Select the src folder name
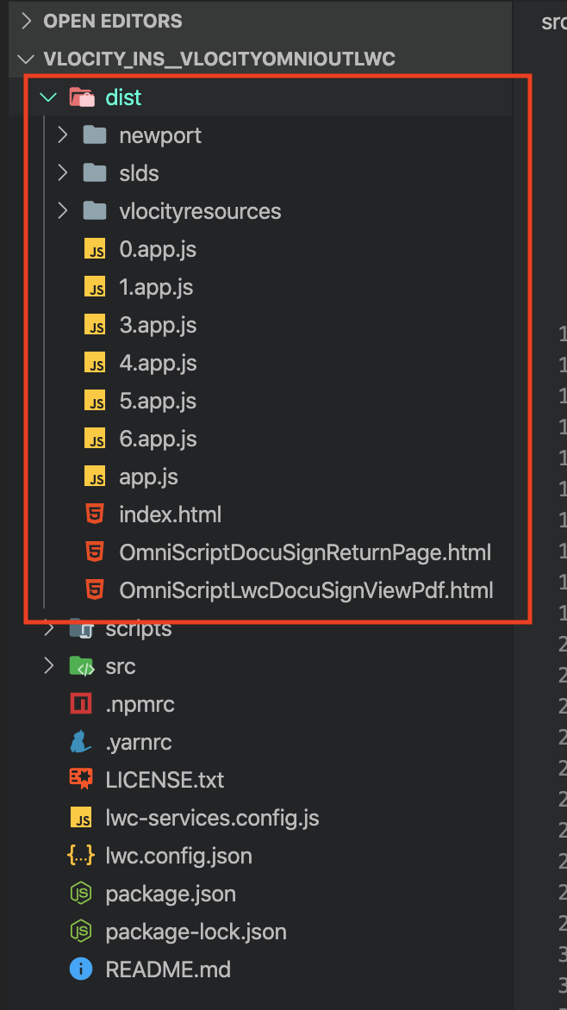 [121, 666]
